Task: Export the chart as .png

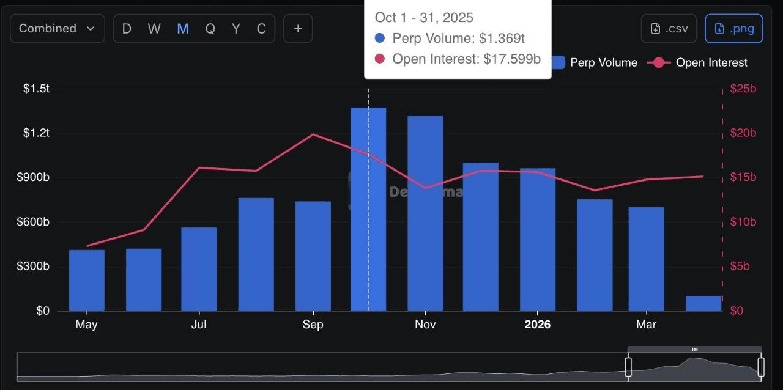Action: click(733, 29)
